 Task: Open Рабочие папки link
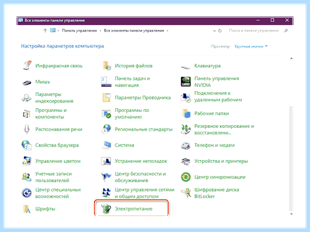pos(211,113)
